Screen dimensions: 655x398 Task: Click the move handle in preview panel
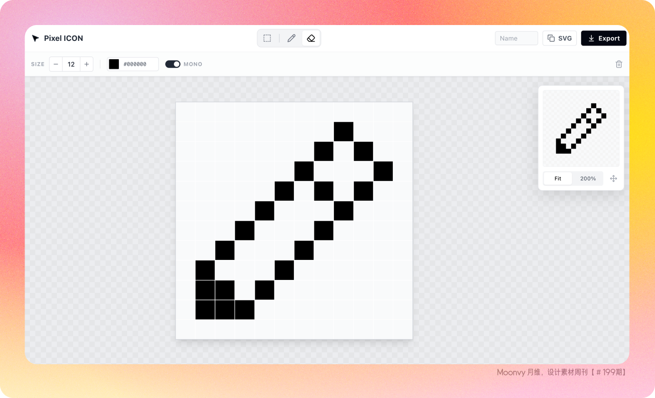pos(613,179)
